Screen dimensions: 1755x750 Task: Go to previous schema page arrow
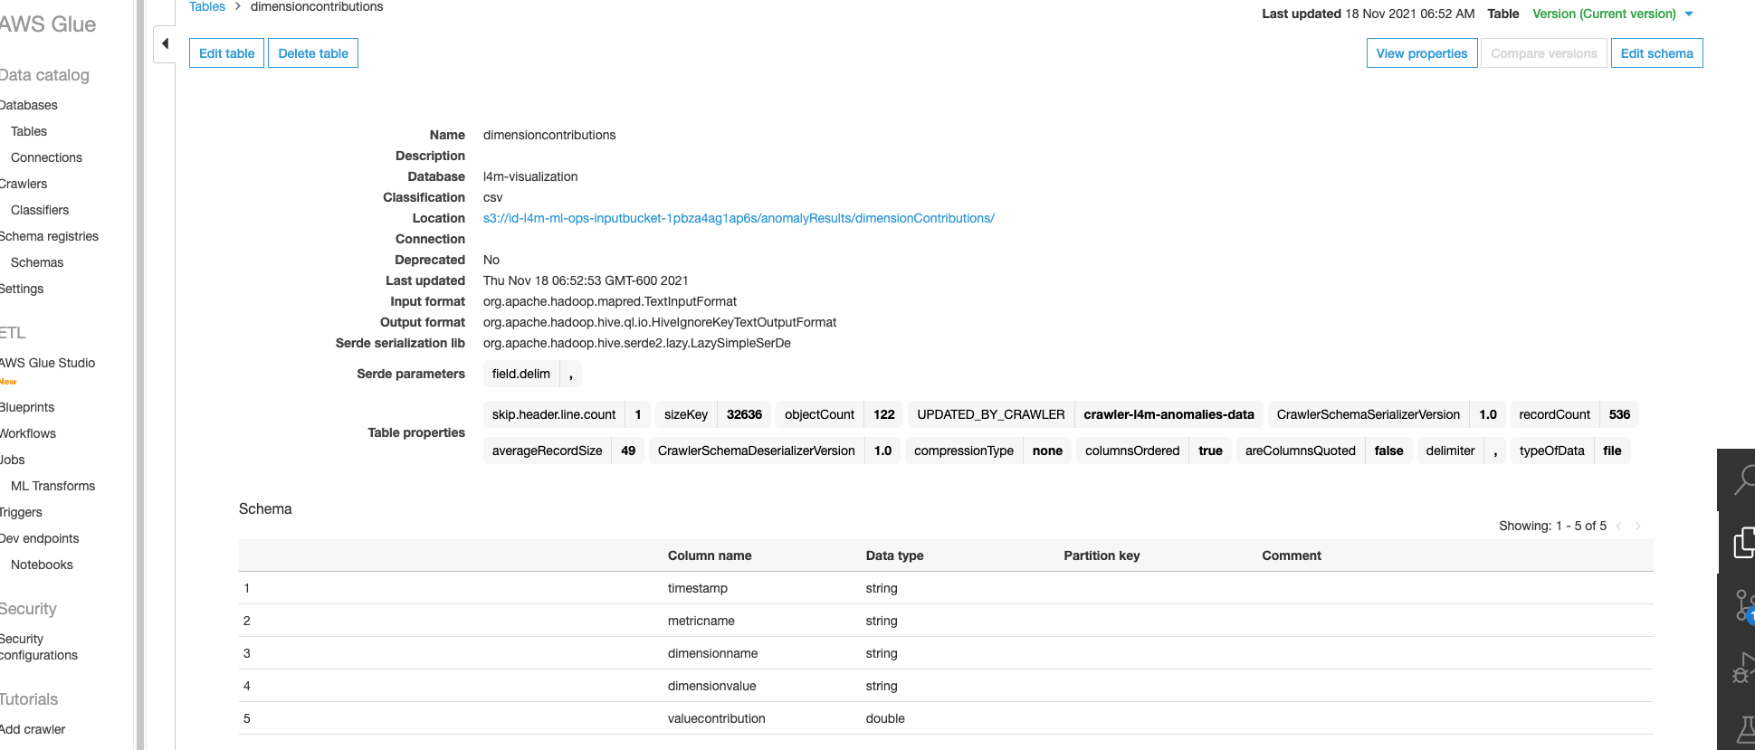pos(1618,526)
